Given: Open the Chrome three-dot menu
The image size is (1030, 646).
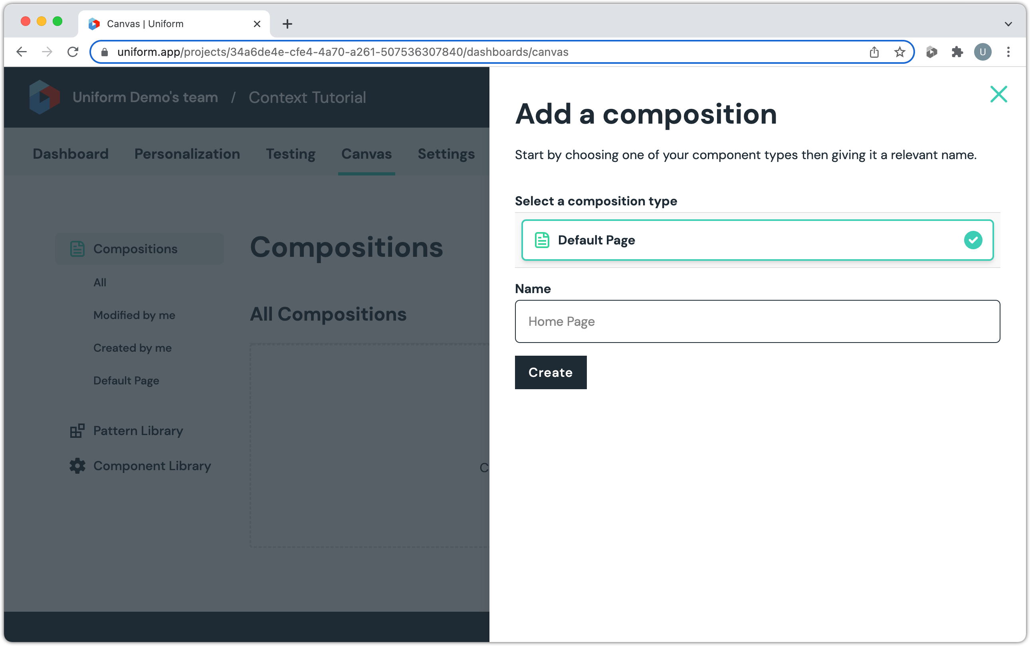Looking at the screenshot, I should click(x=1008, y=52).
